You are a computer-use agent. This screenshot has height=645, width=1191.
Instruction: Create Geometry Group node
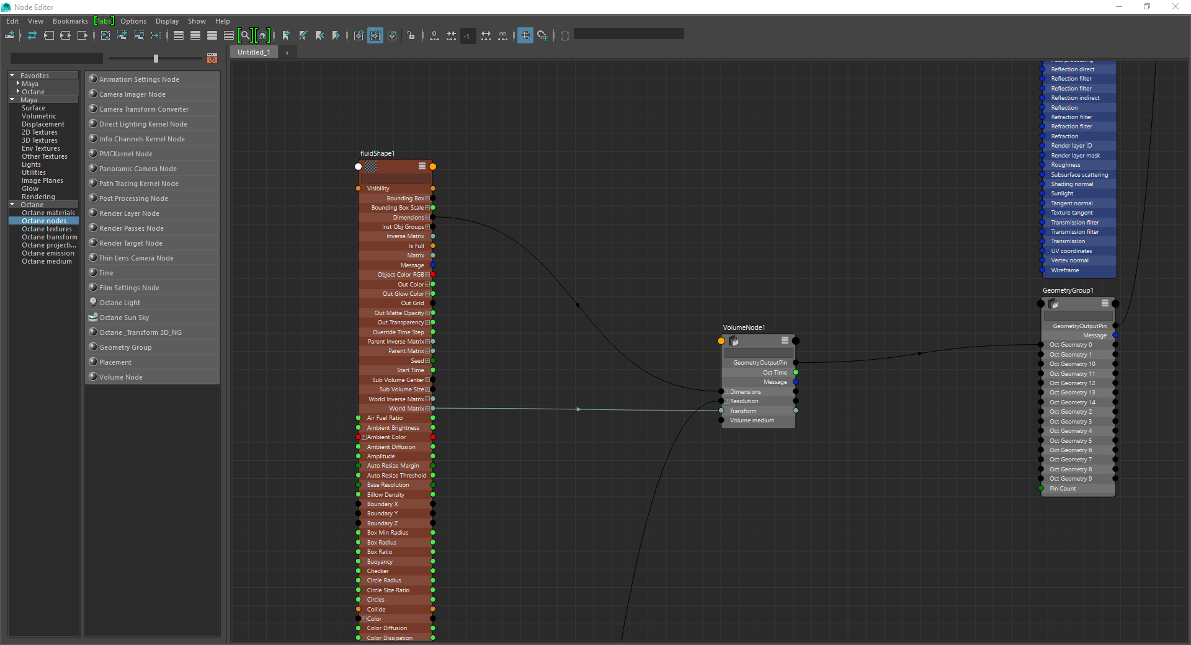click(x=153, y=347)
